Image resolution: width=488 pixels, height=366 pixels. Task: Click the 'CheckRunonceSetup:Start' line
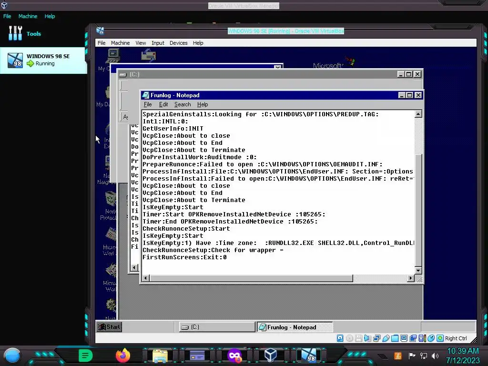coord(186,229)
